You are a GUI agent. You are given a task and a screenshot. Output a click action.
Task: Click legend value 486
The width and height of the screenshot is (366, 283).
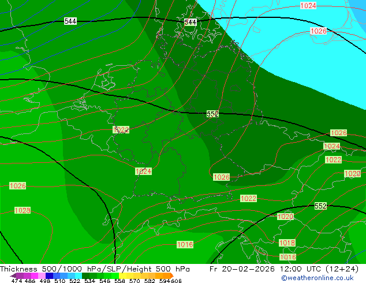coord(30,281)
